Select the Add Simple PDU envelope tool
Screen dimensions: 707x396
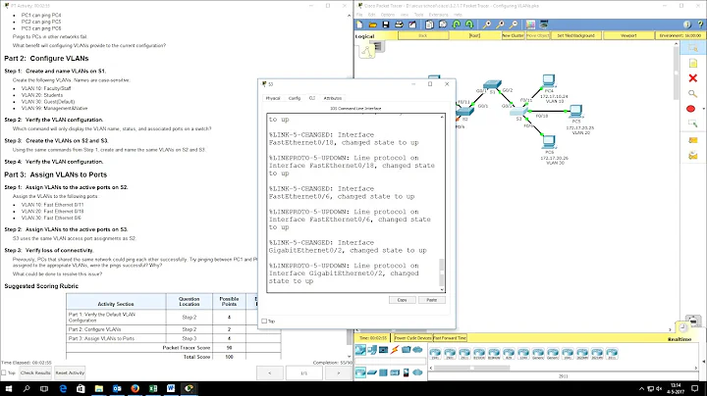pos(693,140)
